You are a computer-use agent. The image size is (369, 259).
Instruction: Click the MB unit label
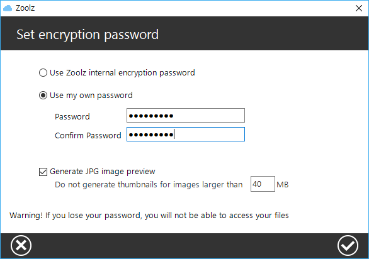point(282,185)
